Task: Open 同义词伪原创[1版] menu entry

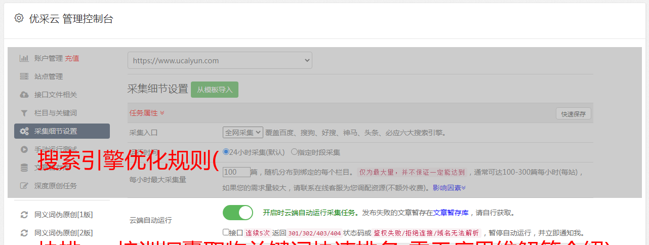Action: [x=64, y=215]
